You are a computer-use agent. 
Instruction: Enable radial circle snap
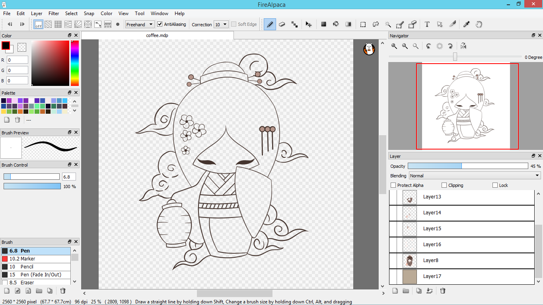tap(88, 24)
